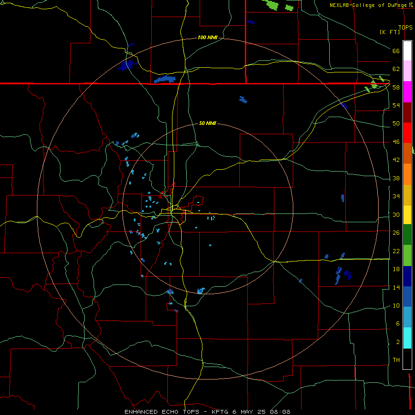
Task: Pick the dark green legend swatch
Action: [x=407, y=235]
